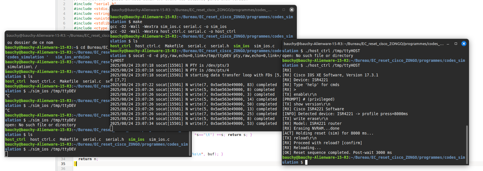Click line number 35 in the editor gutter
483x171 pixels.
pos(63,164)
